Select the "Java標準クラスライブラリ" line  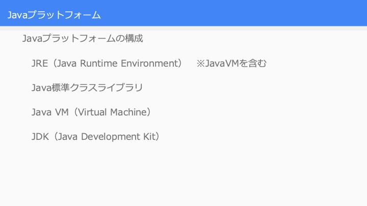tap(87, 87)
